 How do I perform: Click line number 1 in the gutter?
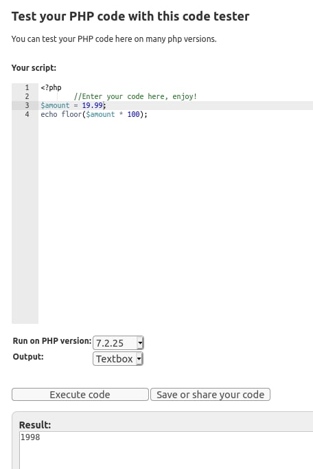pyautogui.click(x=27, y=87)
